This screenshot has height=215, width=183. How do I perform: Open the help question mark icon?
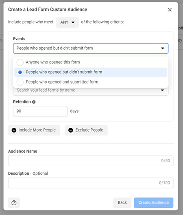pos(14,203)
